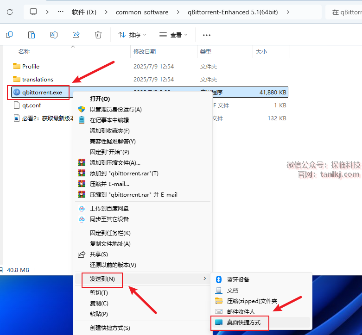Send to 桌面快捷方式
362x335 pixels.
click(261, 323)
